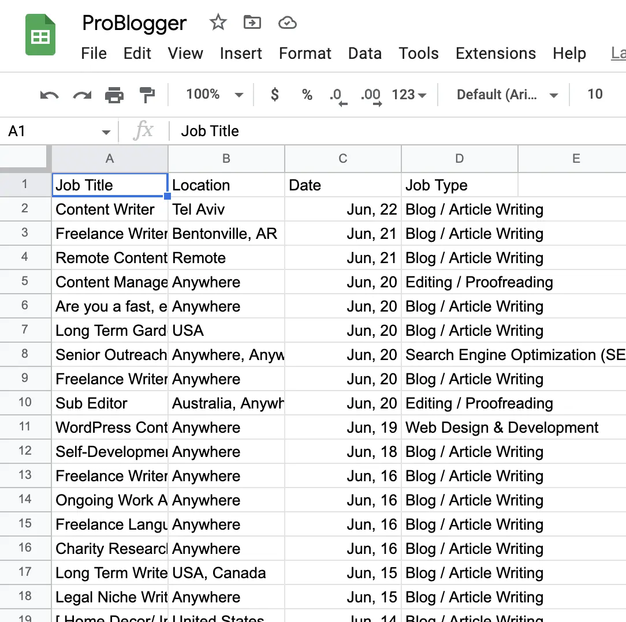Screen dimensions: 626x622
Task: Select row 17 header
Action: (25, 572)
